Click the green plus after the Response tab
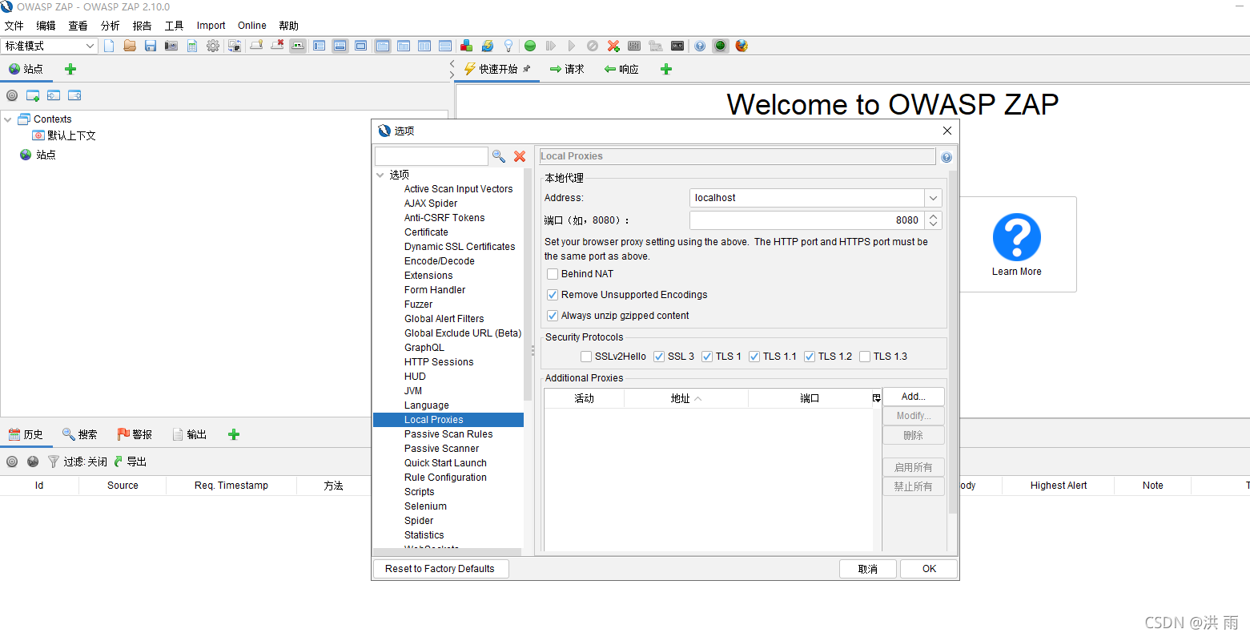The height and width of the screenshot is (637, 1250). pos(666,69)
